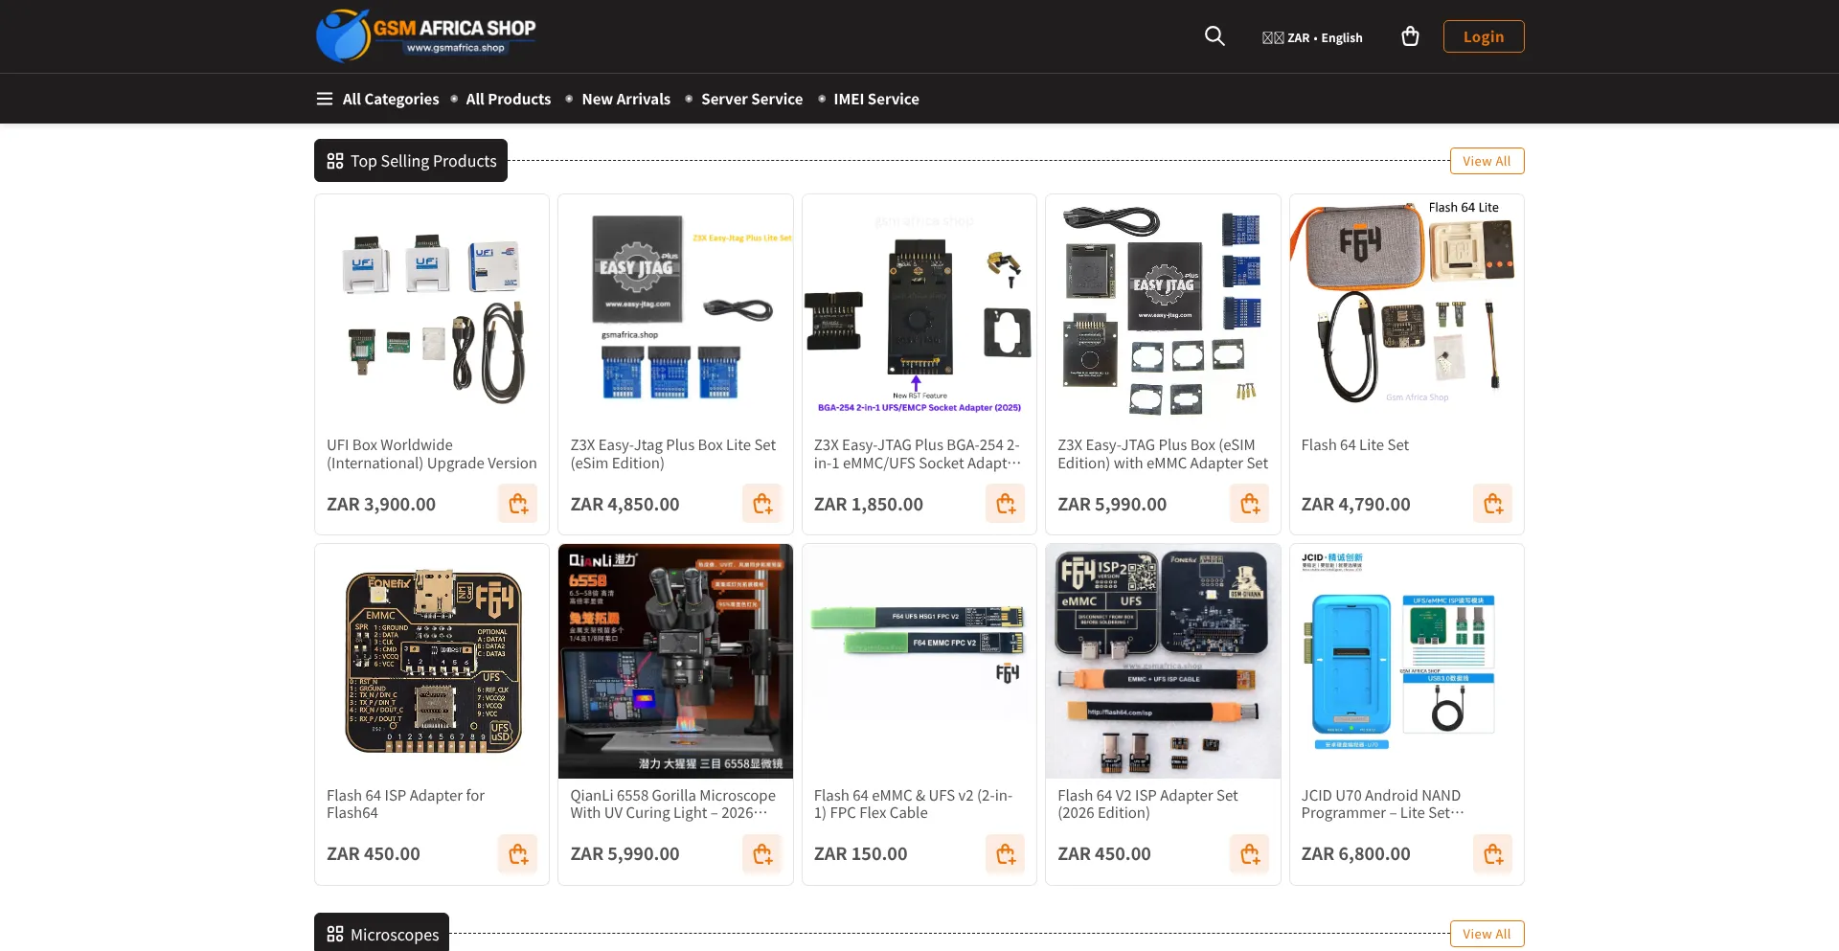Open Flash 64 eMMC & UFS v2 FPC Flex Cable title
The height and width of the screenshot is (951, 1839).
913,804
